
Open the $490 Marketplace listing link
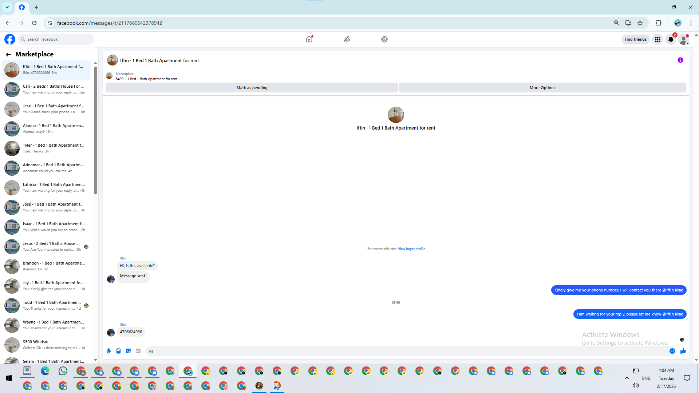[146, 79]
